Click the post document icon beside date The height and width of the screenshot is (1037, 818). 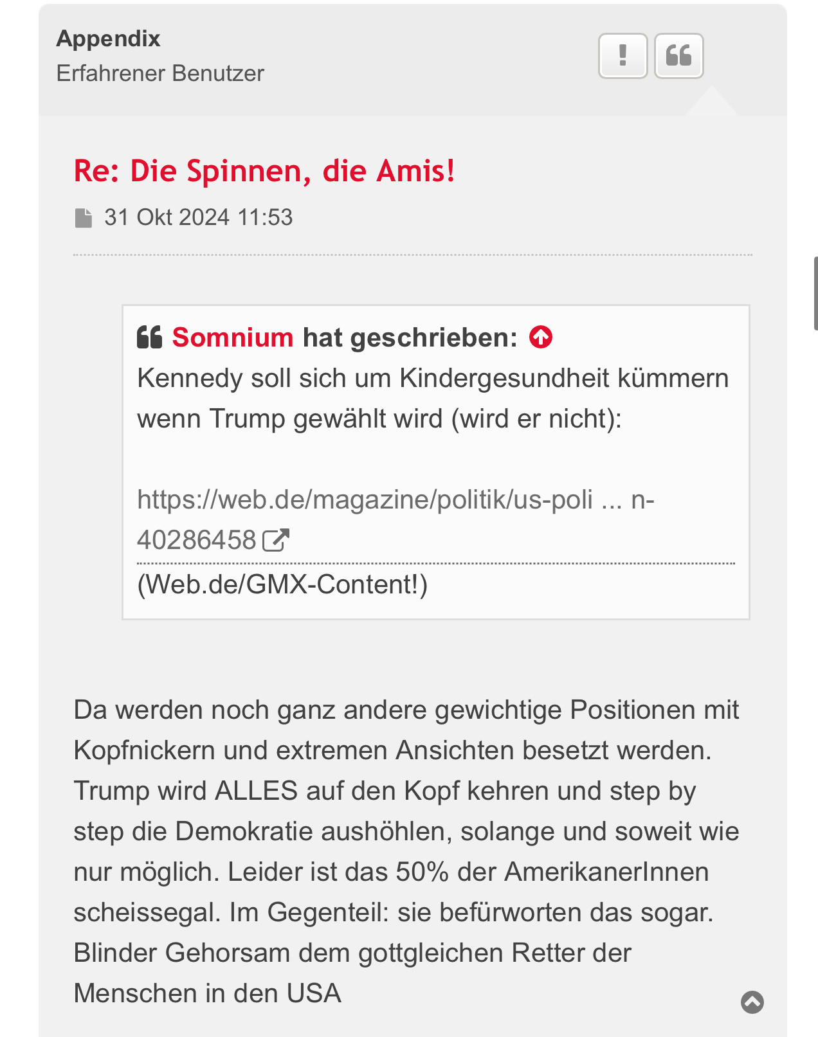[x=84, y=218]
